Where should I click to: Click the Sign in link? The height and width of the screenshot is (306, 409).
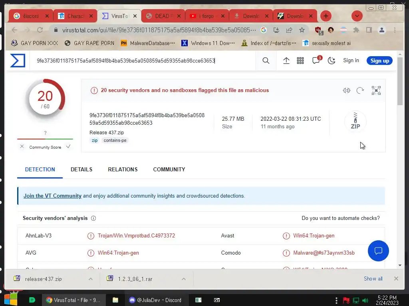pyautogui.click(x=351, y=61)
